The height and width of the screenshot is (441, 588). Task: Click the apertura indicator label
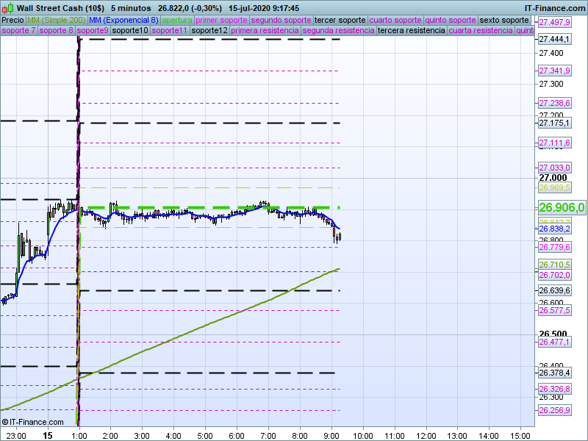point(177,20)
